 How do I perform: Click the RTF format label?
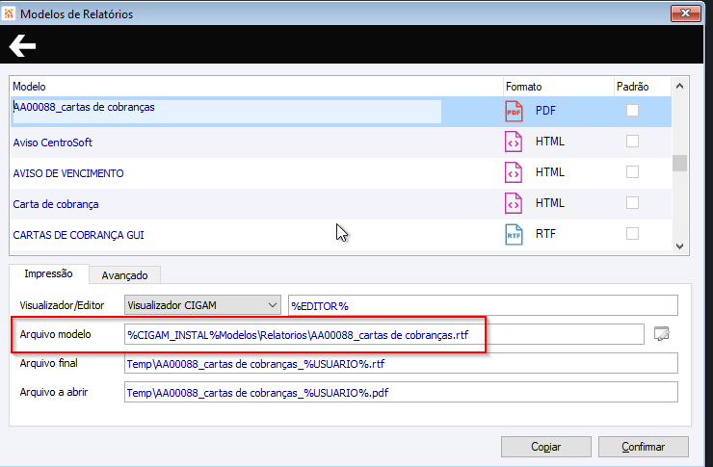click(x=545, y=234)
